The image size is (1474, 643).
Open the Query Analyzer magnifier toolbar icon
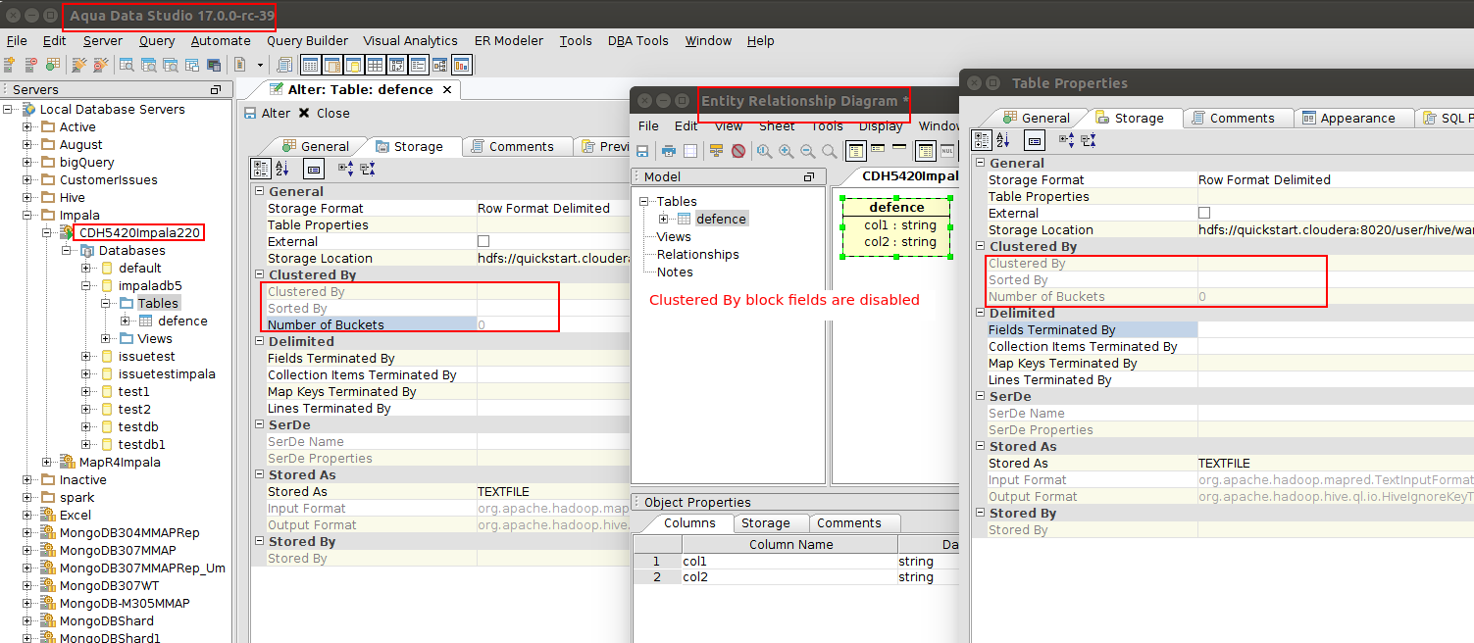click(x=127, y=65)
